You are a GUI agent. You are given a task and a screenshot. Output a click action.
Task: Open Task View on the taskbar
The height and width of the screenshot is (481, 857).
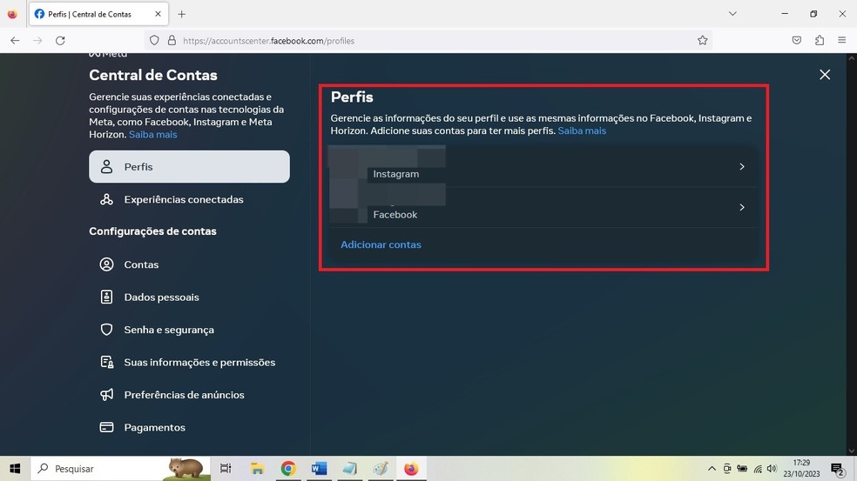click(226, 469)
